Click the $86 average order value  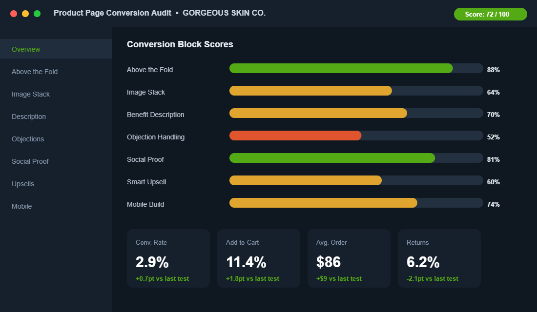[x=329, y=262]
